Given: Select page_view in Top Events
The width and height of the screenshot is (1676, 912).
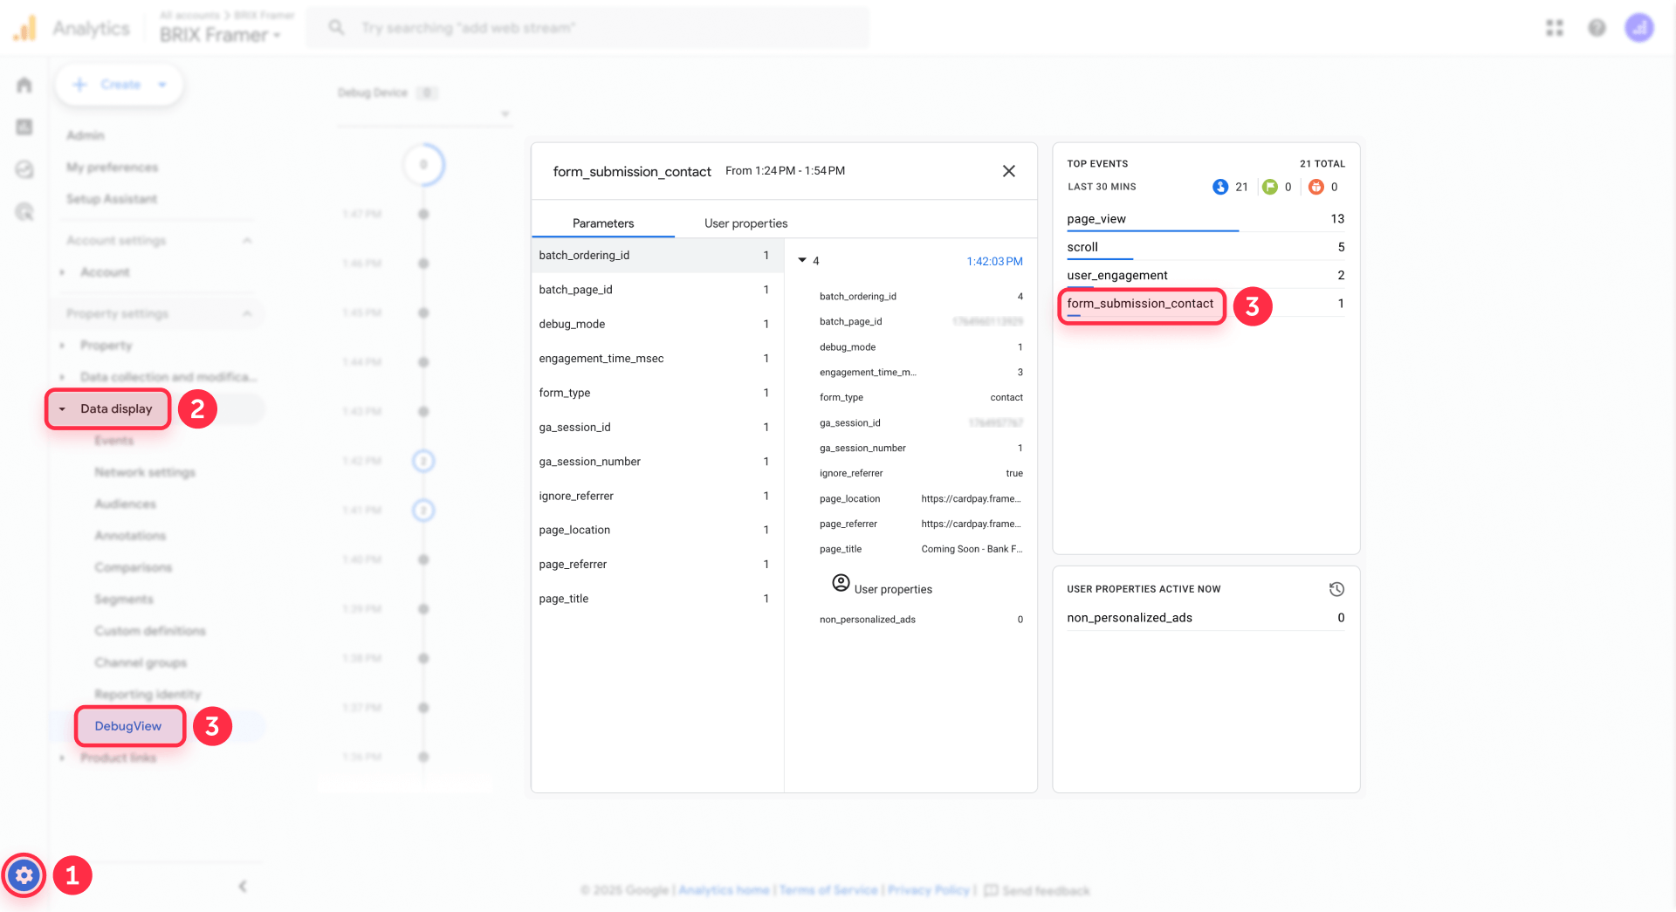Looking at the screenshot, I should coord(1205,219).
